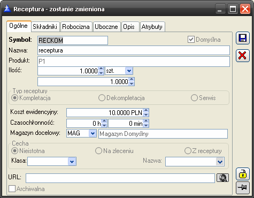Decrease the second quantity field with down arrow
Screen dimensions: 254x198
132,83
